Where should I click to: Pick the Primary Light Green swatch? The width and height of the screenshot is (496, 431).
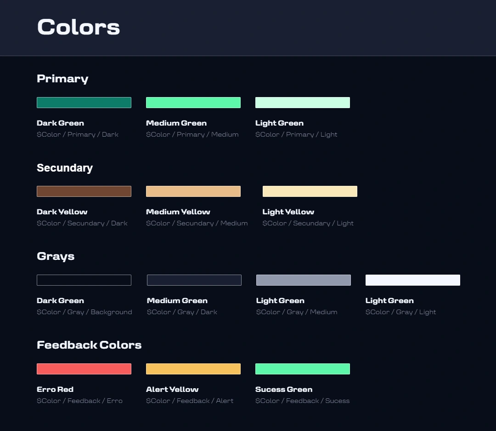(303, 103)
